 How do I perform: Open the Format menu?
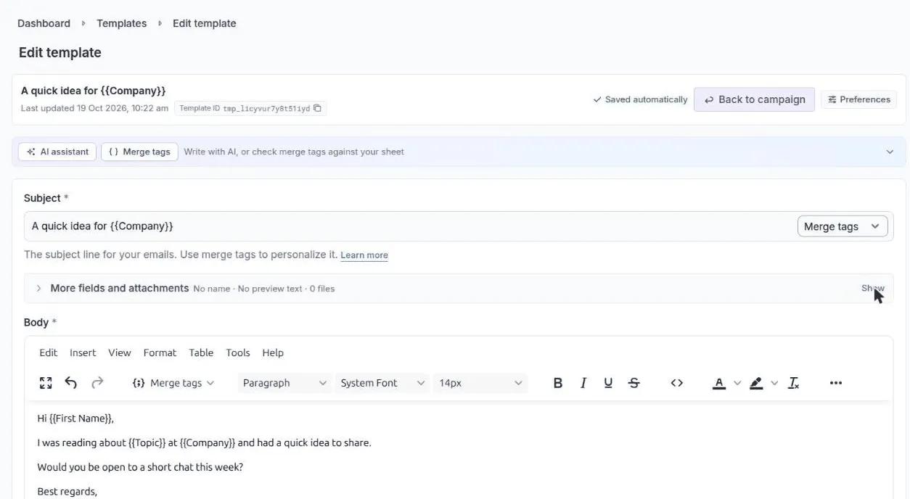coord(160,352)
